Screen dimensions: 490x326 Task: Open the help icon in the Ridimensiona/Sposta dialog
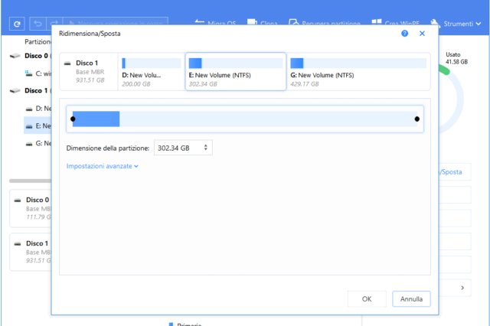click(x=404, y=34)
